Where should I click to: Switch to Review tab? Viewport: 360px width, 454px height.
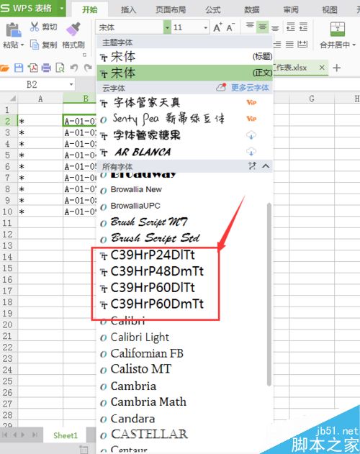(291, 10)
